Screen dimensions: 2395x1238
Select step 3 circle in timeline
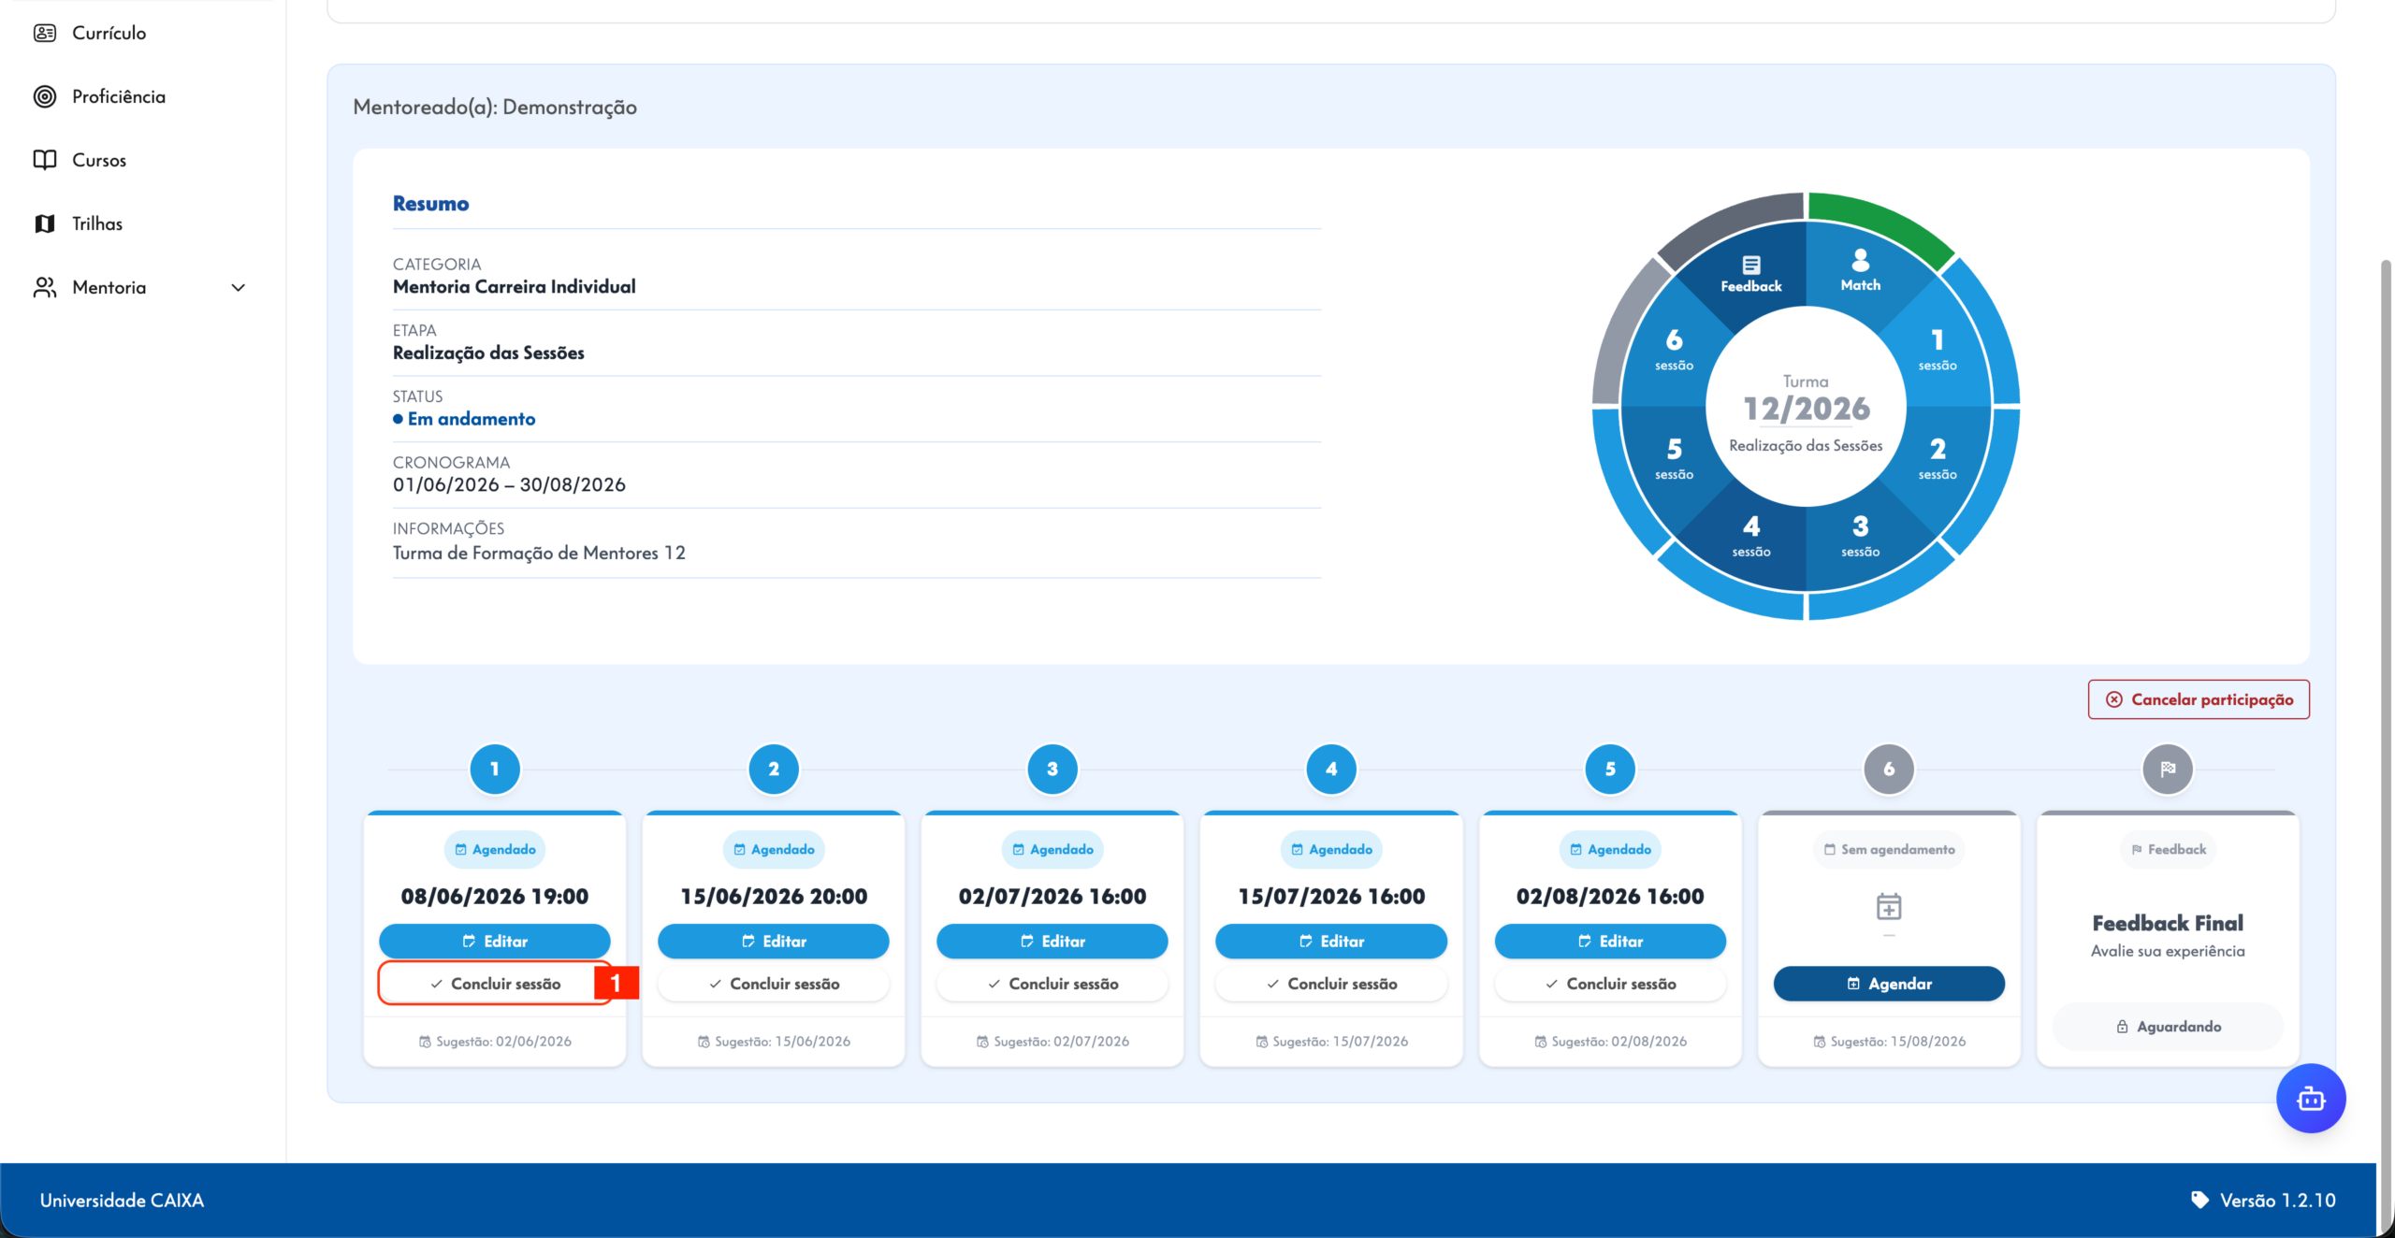coord(1052,769)
